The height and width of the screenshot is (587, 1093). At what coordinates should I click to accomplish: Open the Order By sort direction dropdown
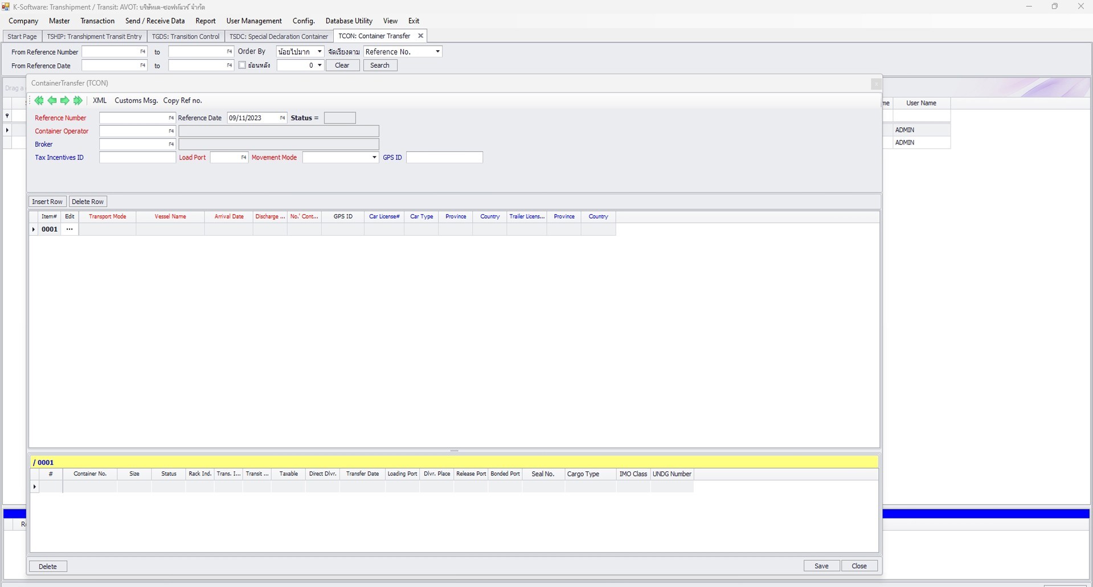(x=319, y=51)
